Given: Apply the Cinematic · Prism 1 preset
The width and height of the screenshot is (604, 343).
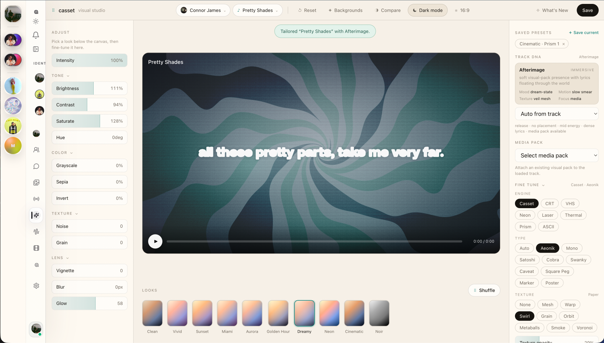Looking at the screenshot, I should (539, 44).
